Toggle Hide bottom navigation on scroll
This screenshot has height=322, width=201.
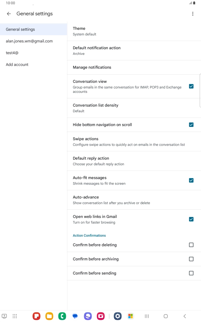pyautogui.click(x=191, y=125)
